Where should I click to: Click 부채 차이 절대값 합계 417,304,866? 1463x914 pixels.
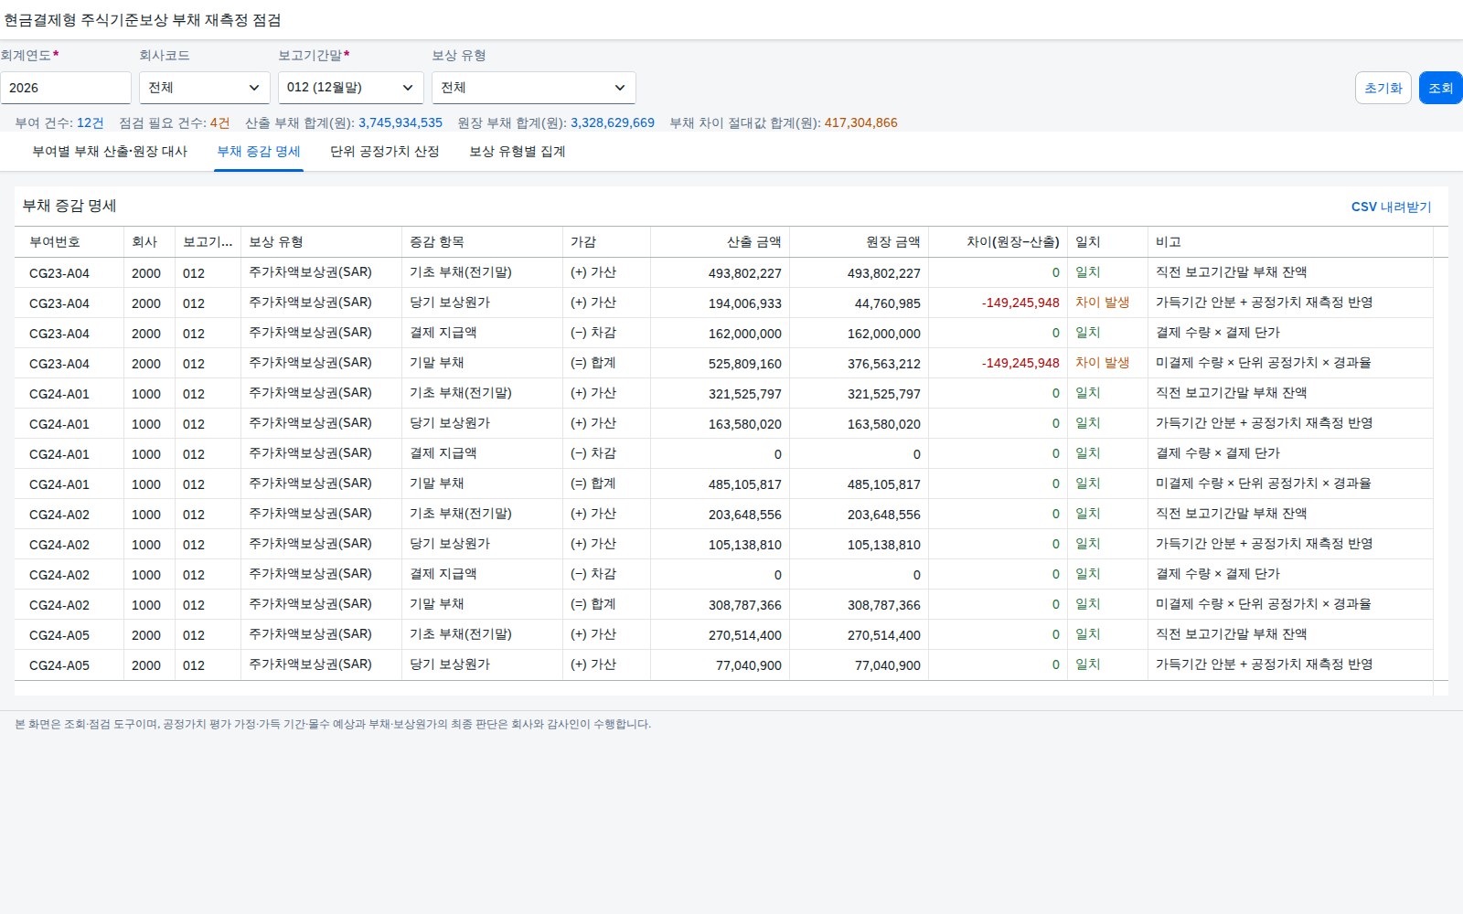(x=860, y=122)
